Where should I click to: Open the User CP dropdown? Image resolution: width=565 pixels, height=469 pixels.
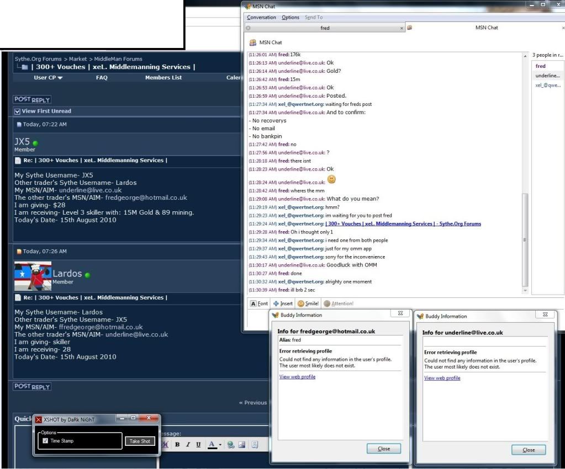tap(48, 77)
